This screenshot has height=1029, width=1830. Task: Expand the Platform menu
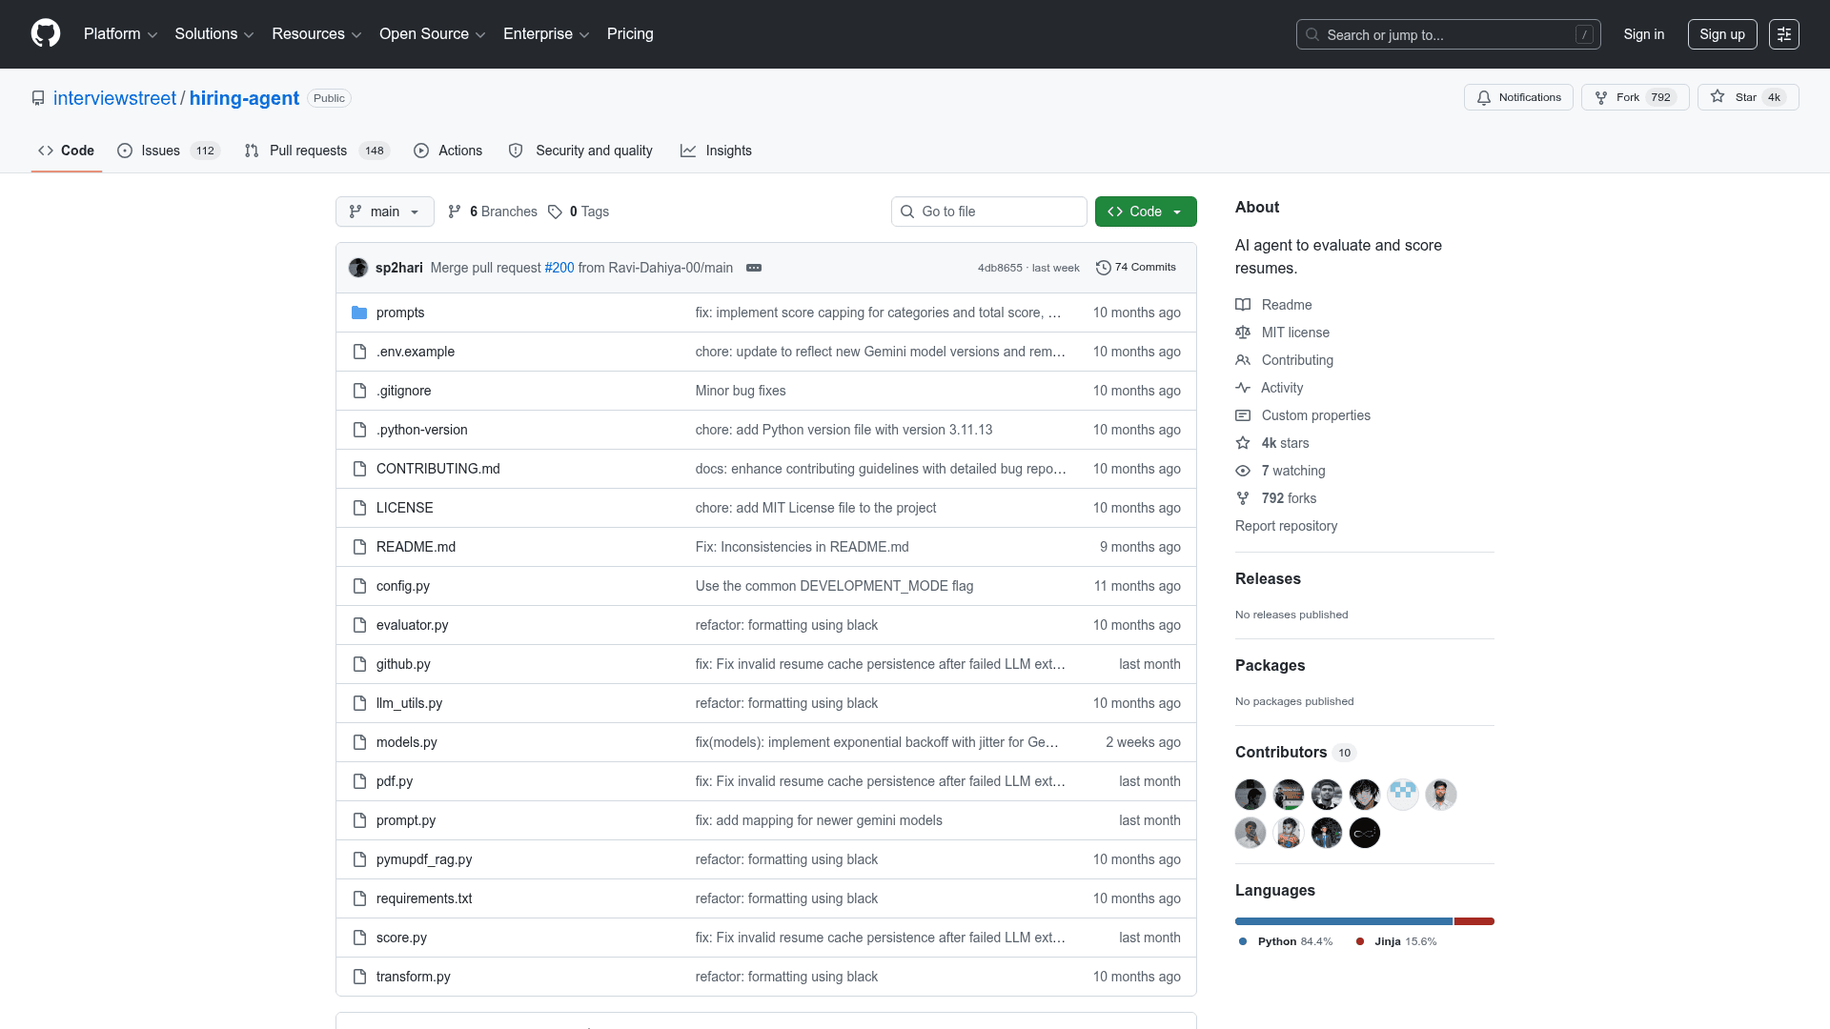(120, 34)
